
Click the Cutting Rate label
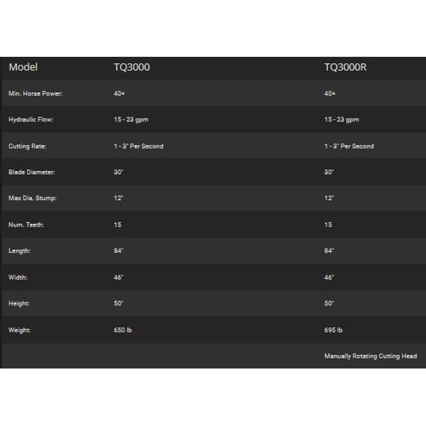coord(28,146)
